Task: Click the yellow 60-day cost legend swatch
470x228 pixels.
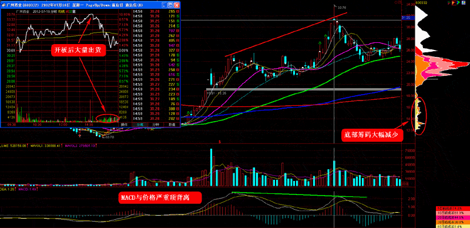Action: coord(453,226)
